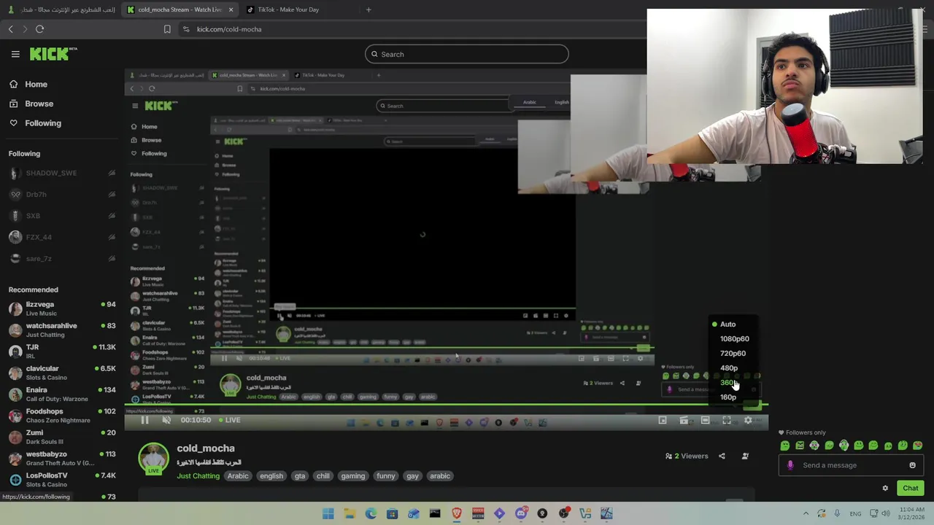
Task: Jump to LIVE indicator in player
Action: 228,420
